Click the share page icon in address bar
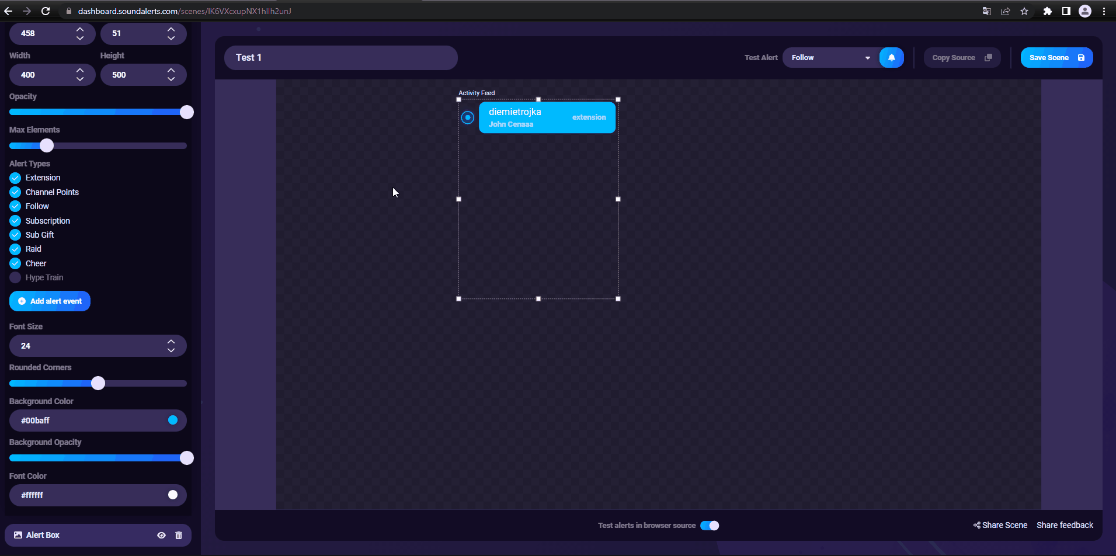 tap(1006, 11)
